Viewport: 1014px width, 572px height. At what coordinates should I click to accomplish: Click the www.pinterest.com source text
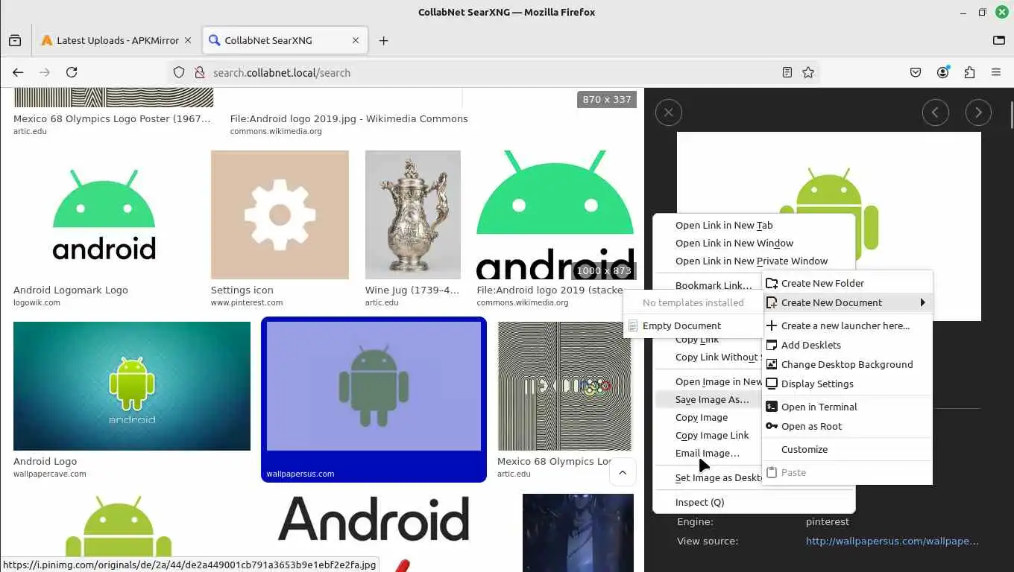click(247, 302)
